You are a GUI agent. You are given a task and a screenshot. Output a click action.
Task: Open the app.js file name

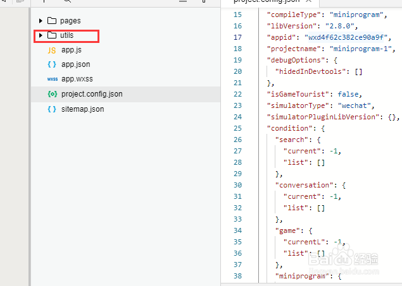[72, 50]
